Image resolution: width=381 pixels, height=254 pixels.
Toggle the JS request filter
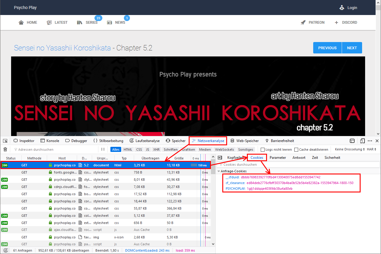(147, 150)
